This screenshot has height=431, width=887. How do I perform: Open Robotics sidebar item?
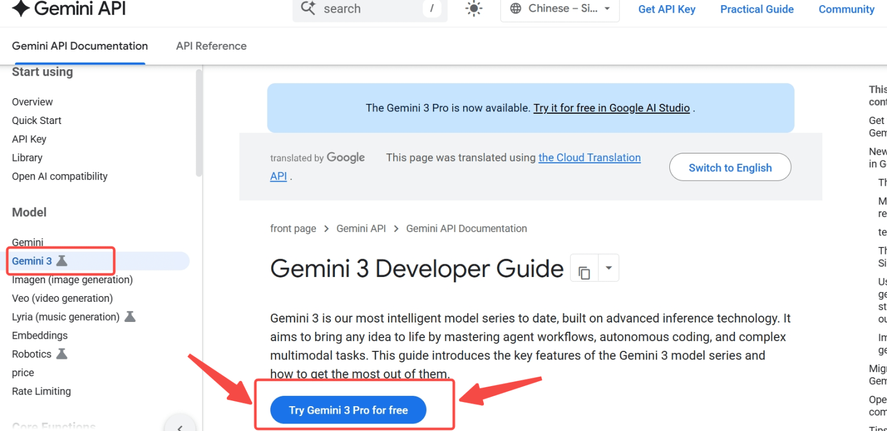(x=32, y=354)
